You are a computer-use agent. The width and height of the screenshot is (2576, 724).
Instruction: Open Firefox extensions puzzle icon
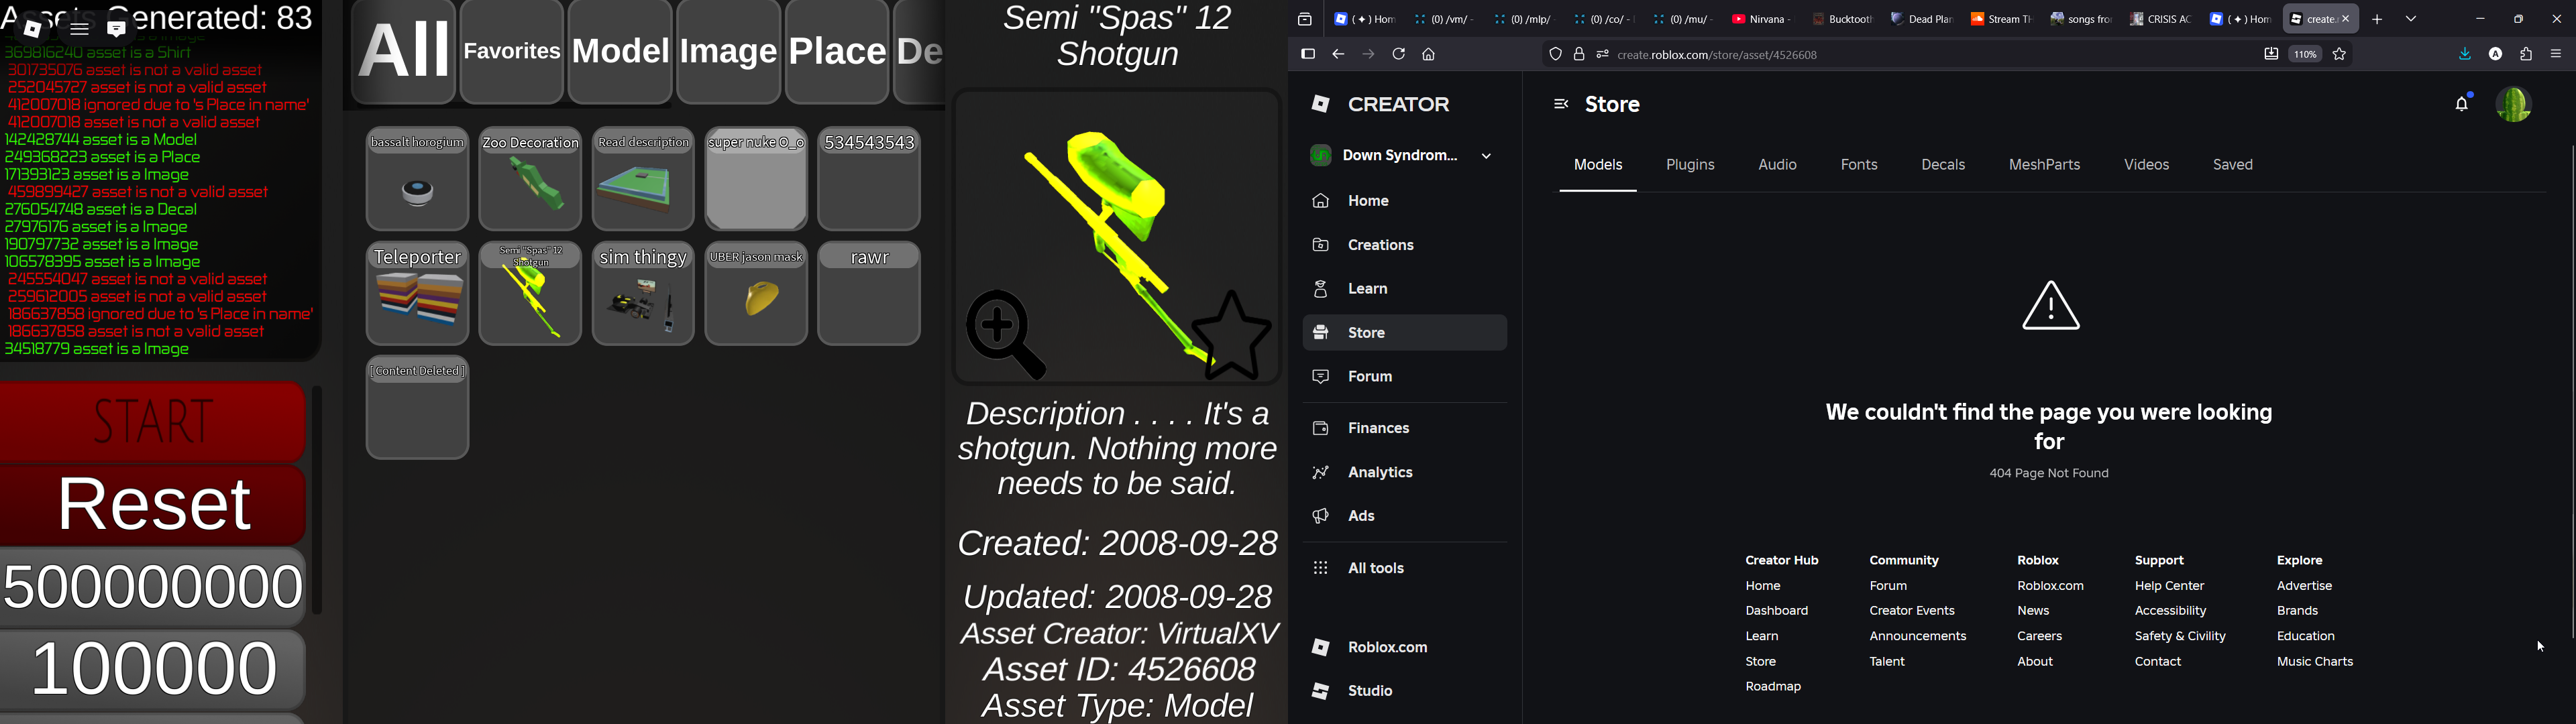pyautogui.click(x=2525, y=55)
